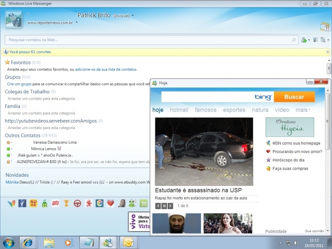The width and height of the screenshot is (332, 249).
Task: Click the red heart icon in bottom bar
Action: pos(110,203)
